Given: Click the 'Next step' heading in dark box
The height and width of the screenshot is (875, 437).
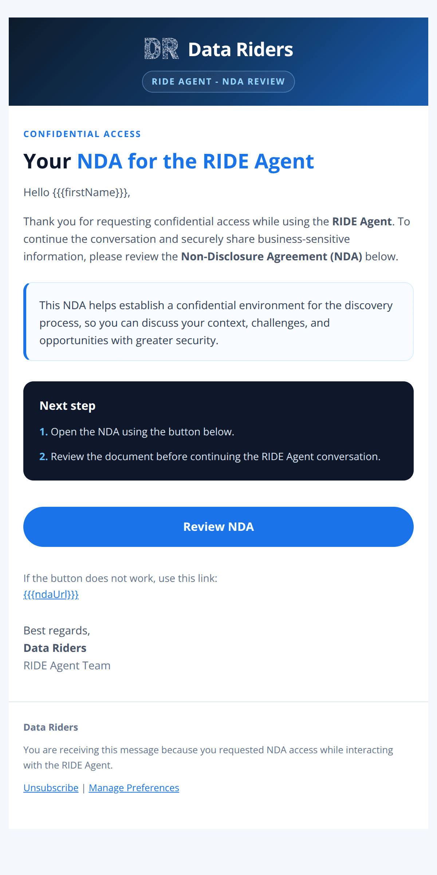Looking at the screenshot, I should (x=67, y=406).
